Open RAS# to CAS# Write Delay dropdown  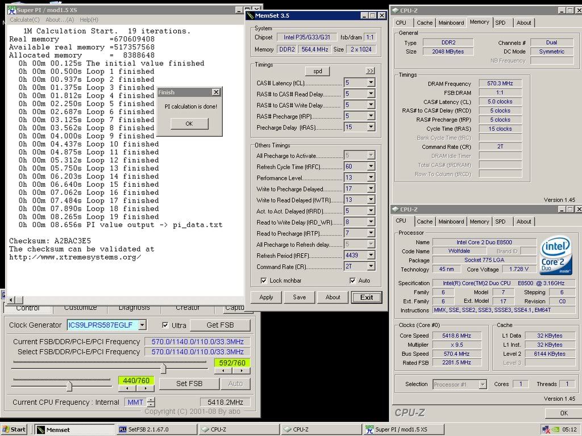371,105
